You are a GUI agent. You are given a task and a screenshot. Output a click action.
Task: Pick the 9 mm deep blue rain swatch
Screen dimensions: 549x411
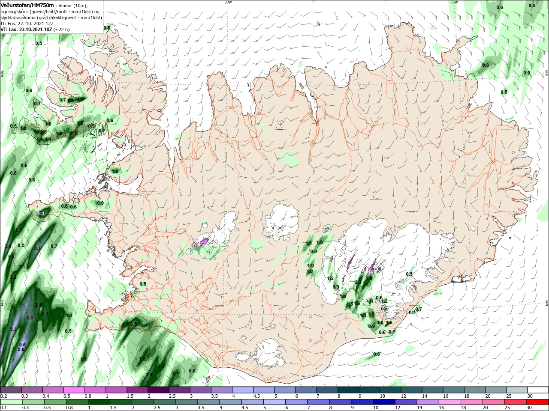click(x=362, y=402)
